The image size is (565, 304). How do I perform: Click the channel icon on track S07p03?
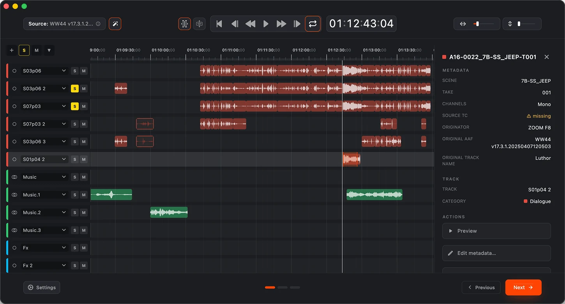(14, 106)
